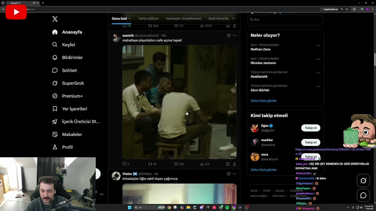Show more trends under Neler oluyor
This screenshot has height=211, width=376.
(x=264, y=101)
